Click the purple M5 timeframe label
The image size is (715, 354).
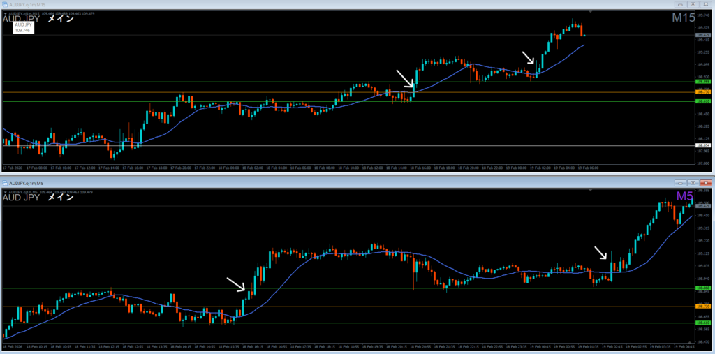coord(684,196)
